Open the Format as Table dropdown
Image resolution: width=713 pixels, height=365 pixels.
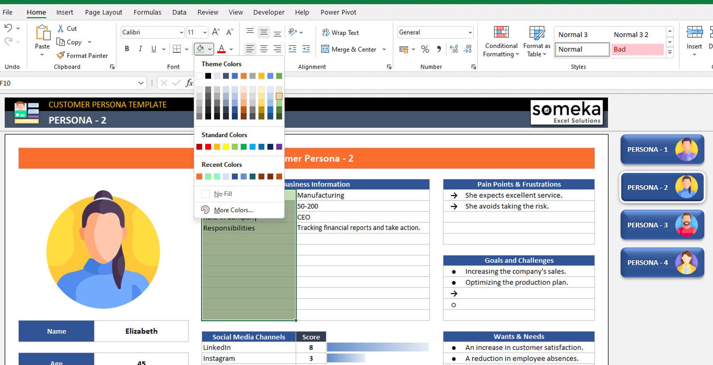pos(537,41)
